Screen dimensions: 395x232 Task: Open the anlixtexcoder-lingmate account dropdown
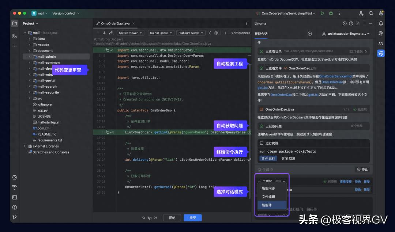click(x=346, y=33)
